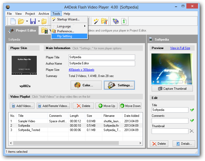The image size is (205, 161).
Task: Click the preview stop button
Action: pos(158,82)
